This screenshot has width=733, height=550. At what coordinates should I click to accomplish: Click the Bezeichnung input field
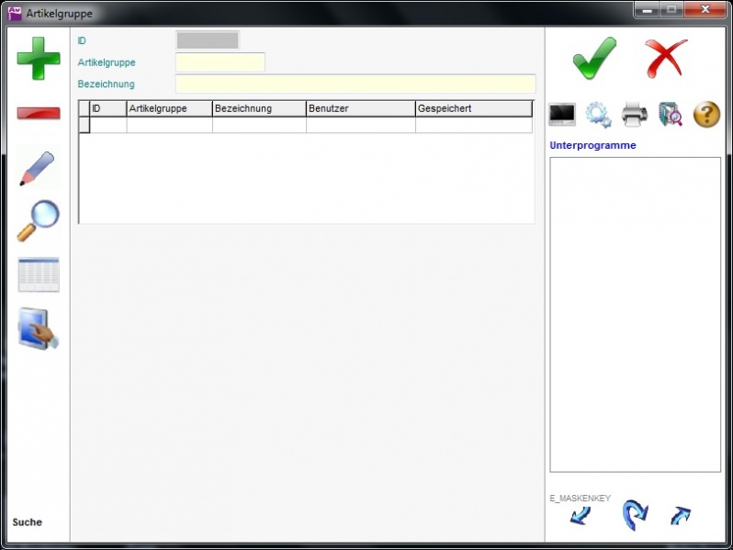[x=355, y=84]
